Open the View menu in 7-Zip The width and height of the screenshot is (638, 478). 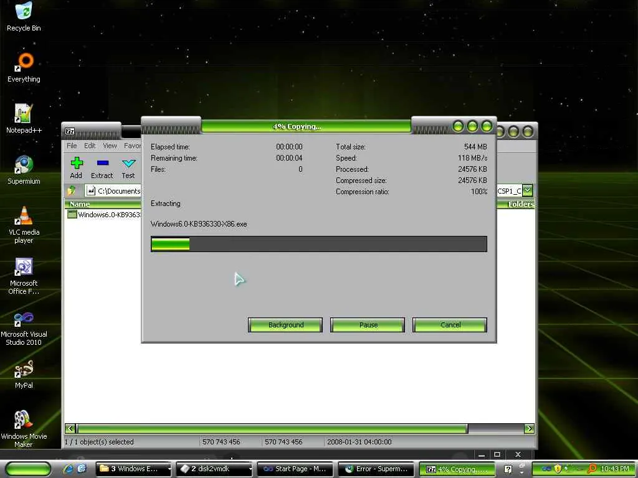[110, 146]
